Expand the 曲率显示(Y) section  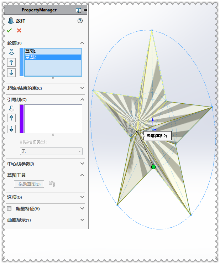tap(82, 220)
